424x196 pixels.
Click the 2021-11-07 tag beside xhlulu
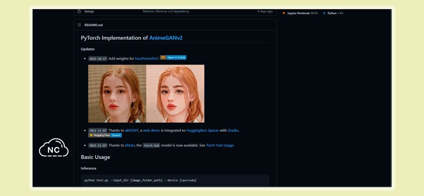pyautogui.click(x=98, y=145)
